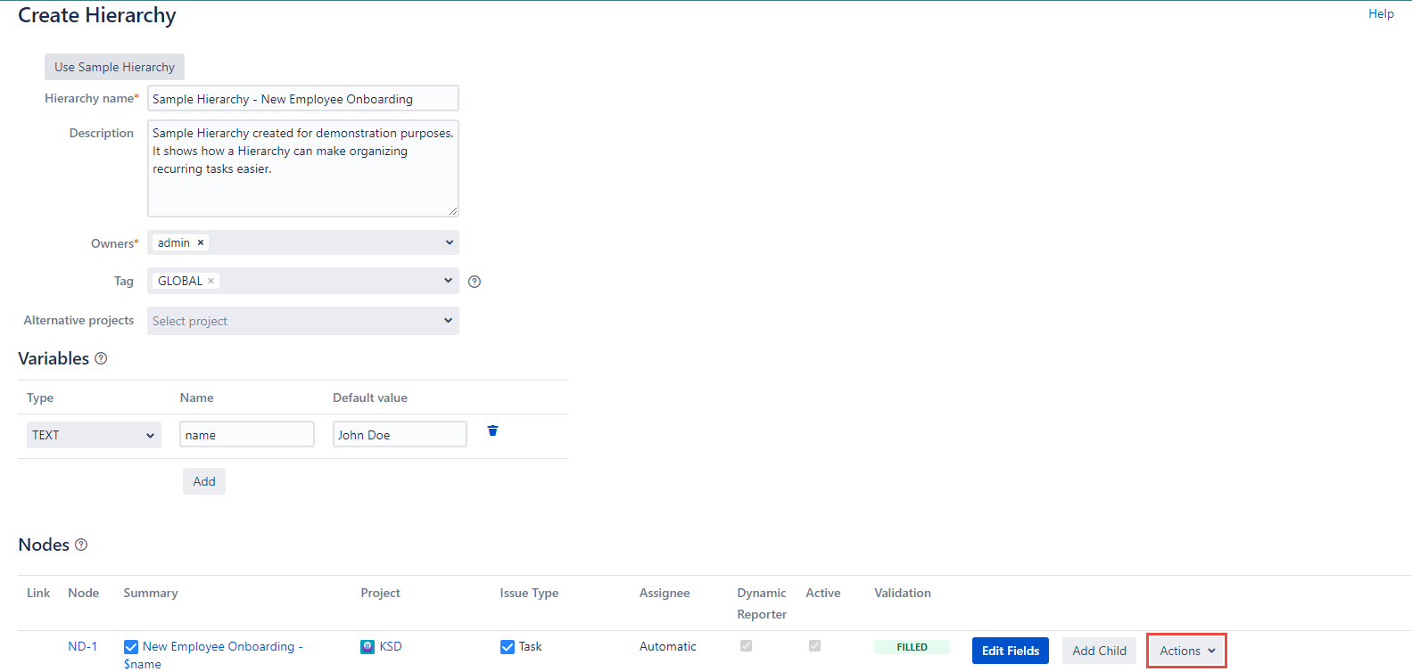
Task: Click the help icon beside Variables heading
Action: pyautogui.click(x=101, y=358)
